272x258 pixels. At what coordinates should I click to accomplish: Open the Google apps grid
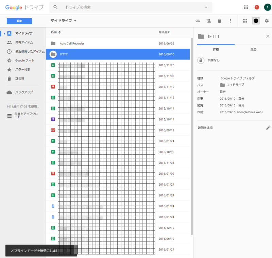coord(246,7)
